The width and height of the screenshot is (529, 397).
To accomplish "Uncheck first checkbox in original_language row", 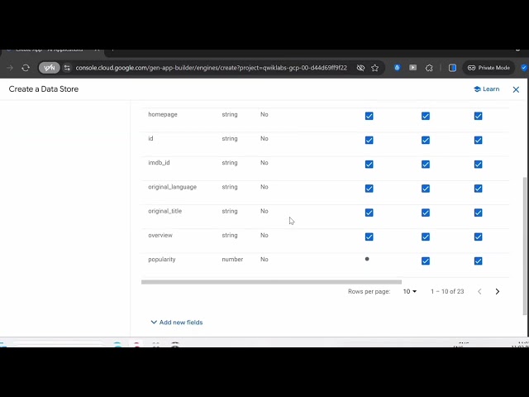I will 369,189.
